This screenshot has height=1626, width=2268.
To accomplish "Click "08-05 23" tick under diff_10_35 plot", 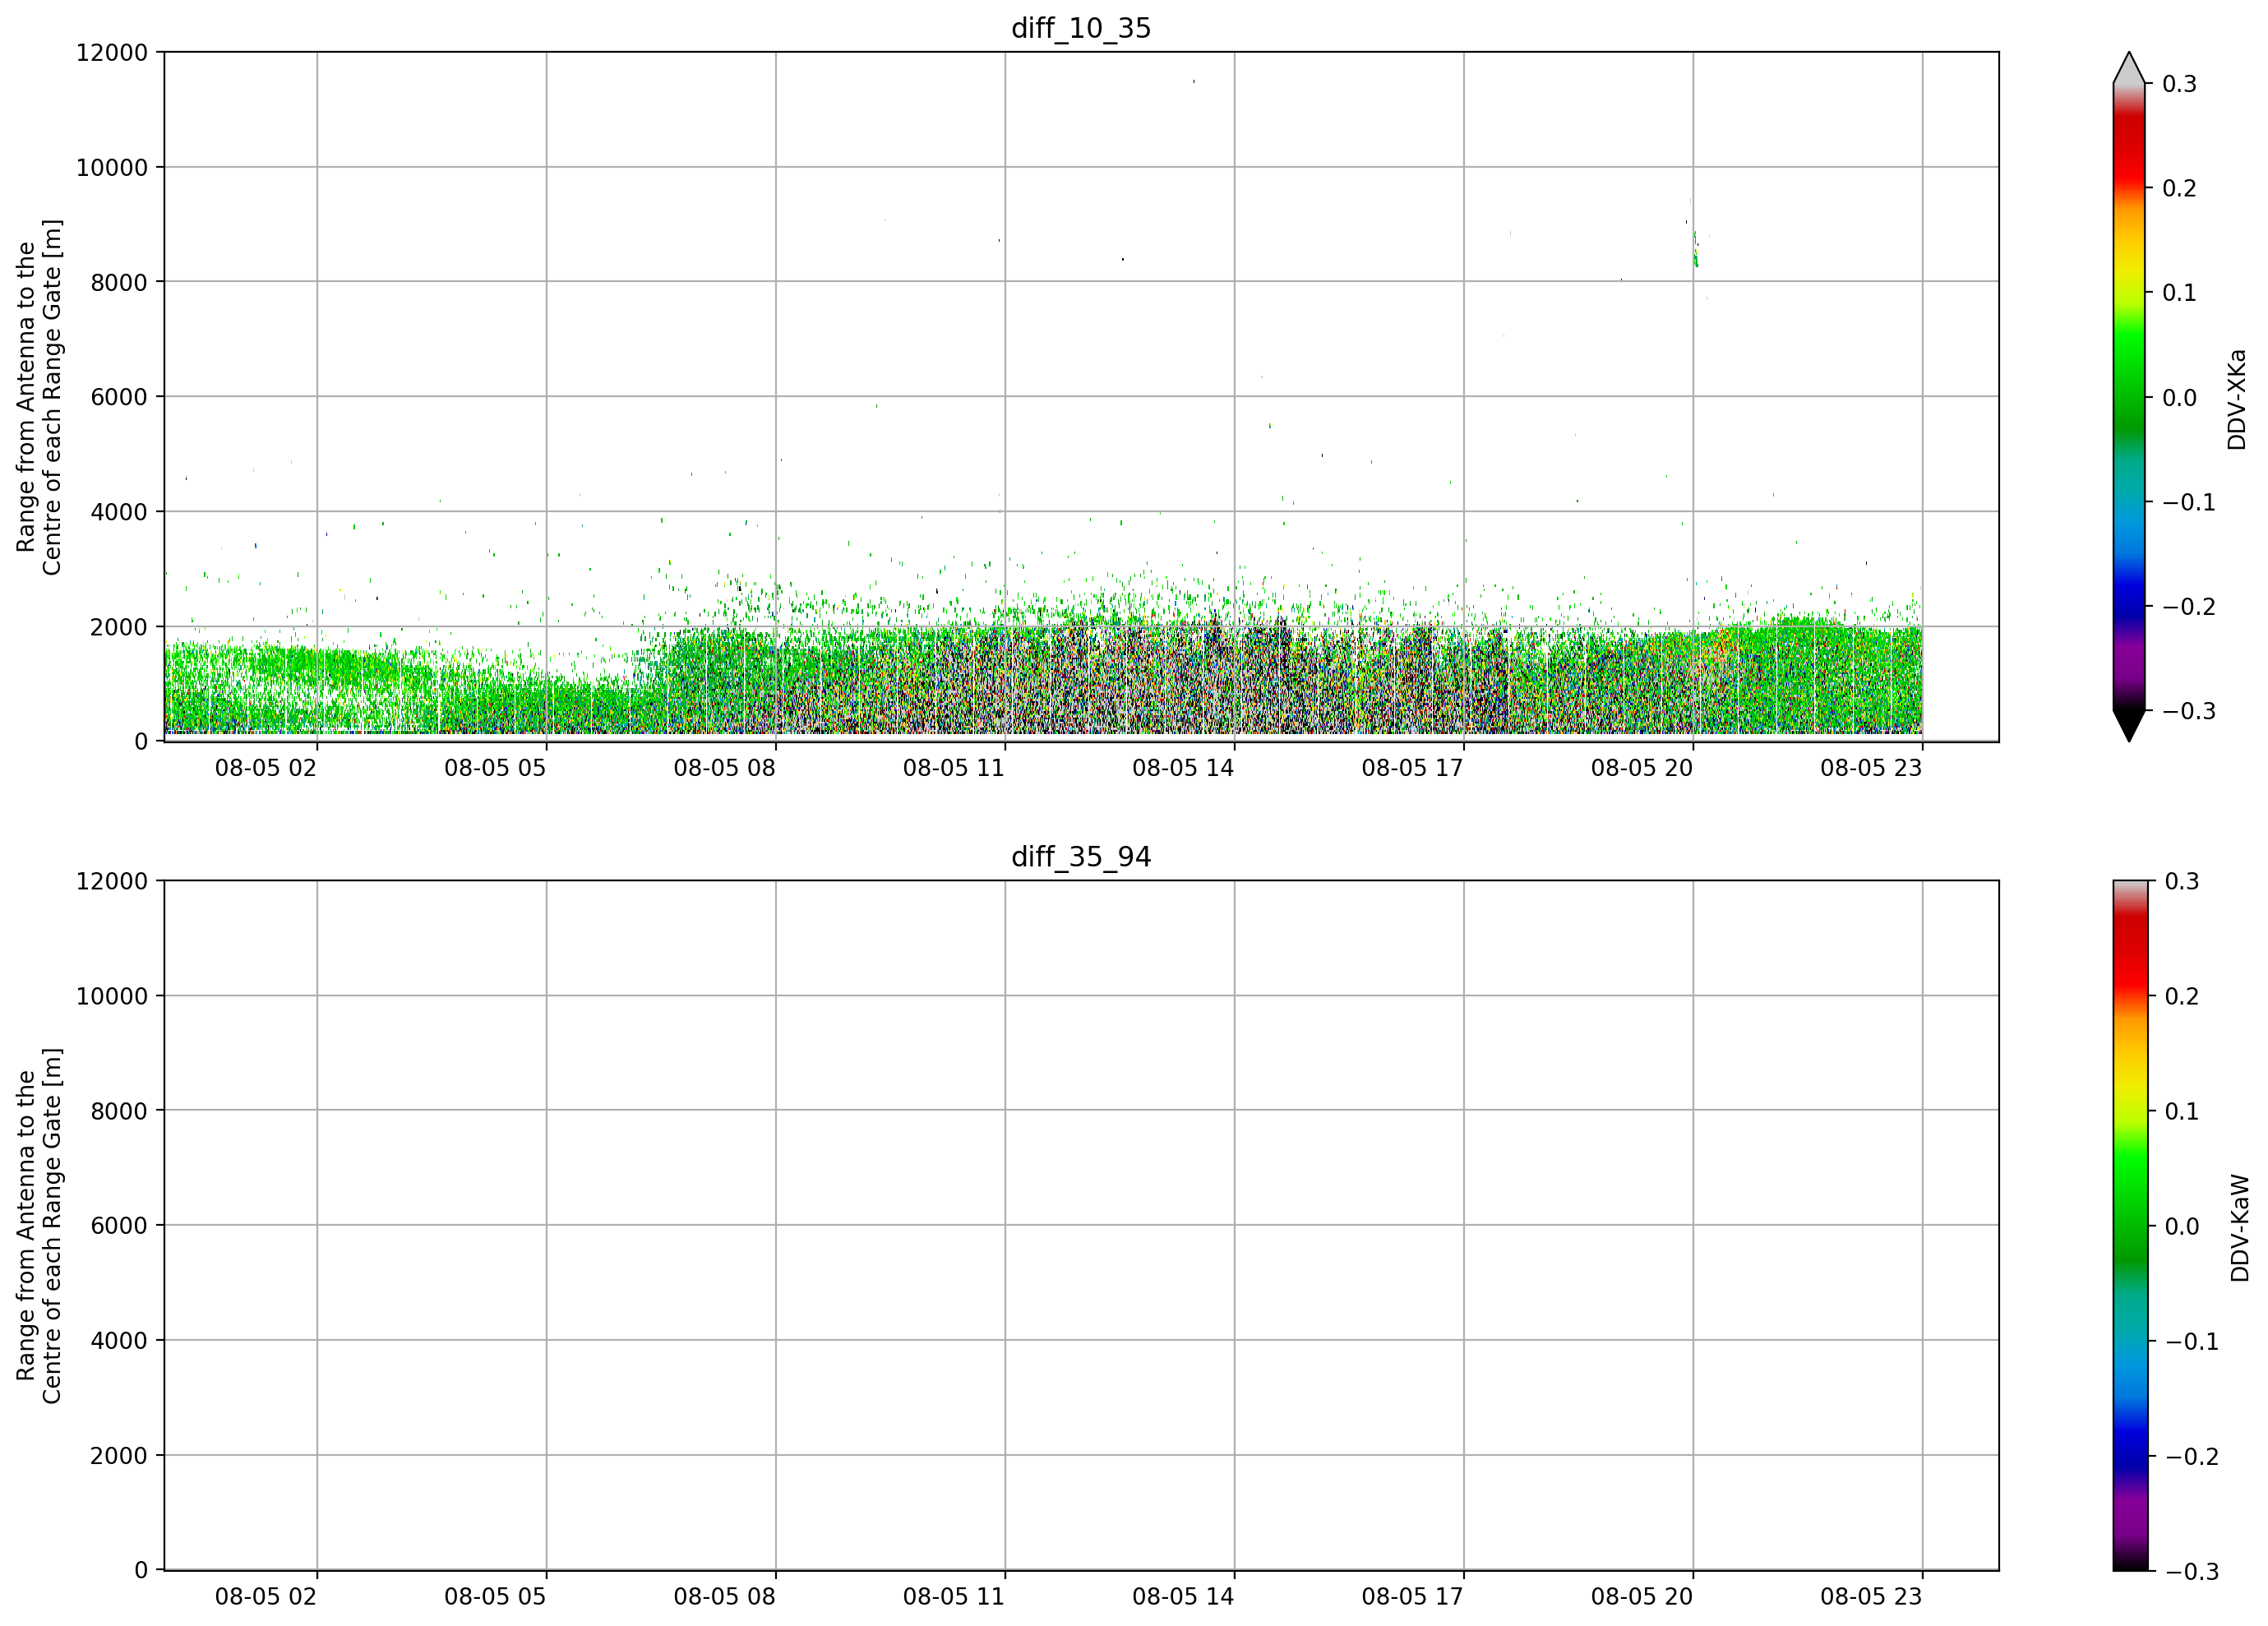I will click(1871, 768).
